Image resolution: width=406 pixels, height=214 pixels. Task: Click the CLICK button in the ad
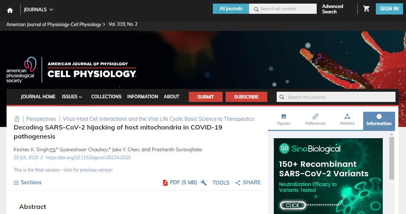click(293, 205)
